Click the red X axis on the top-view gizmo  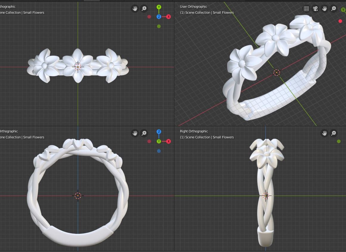tap(169, 17)
